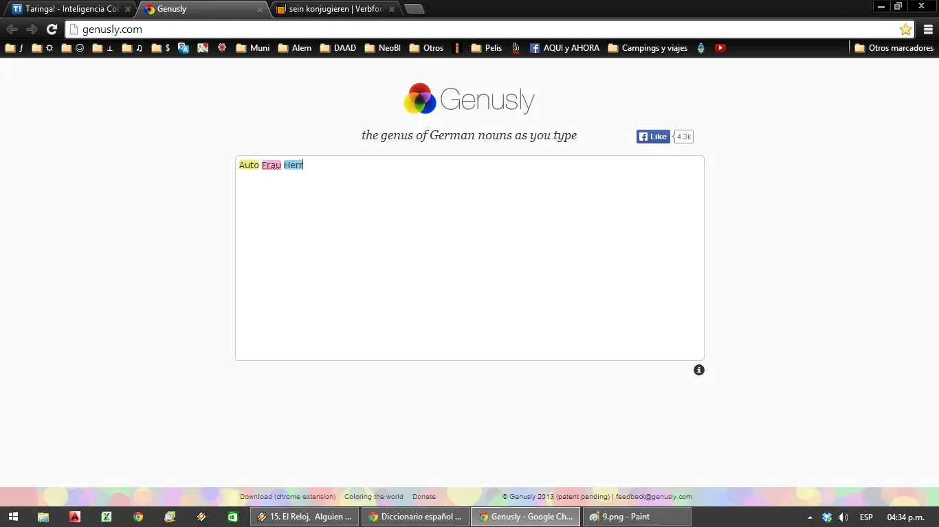Click the 4.3k Facebook like count

point(683,137)
